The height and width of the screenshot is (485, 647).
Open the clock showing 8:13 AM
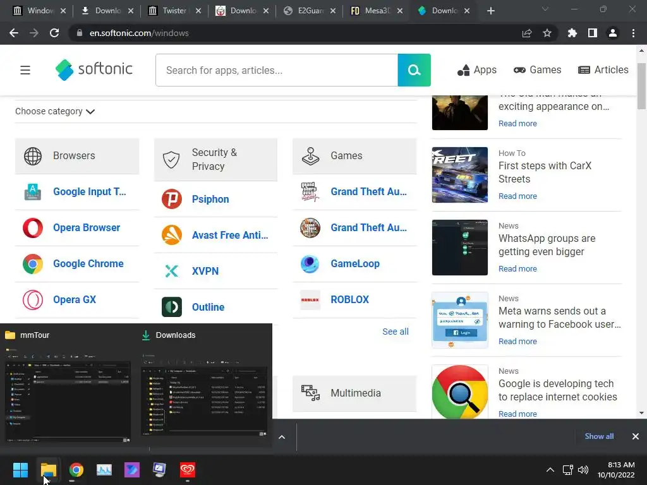pyautogui.click(x=615, y=470)
